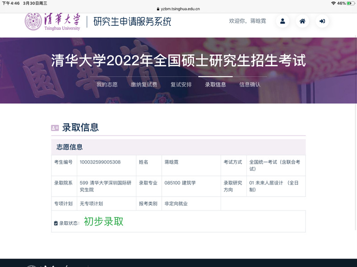Viewport: 357px width, 267px height.
Task: Click the 志愿信息 section header
Action: click(178, 147)
